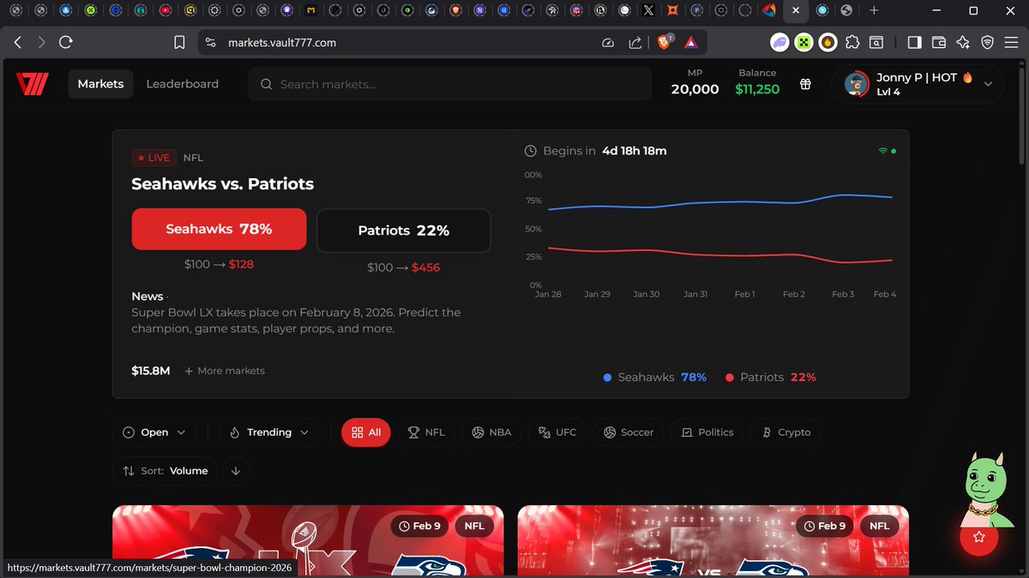Open the Leo AI sparkle icon
Image resolution: width=1029 pixels, height=578 pixels.
click(963, 42)
